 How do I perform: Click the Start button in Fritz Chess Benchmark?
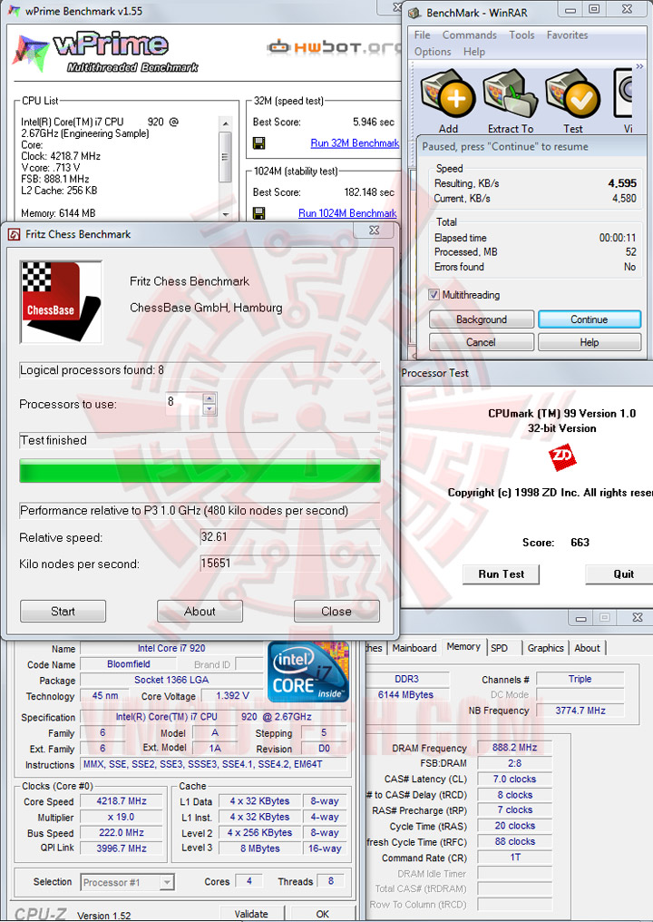tap(63, 611)
